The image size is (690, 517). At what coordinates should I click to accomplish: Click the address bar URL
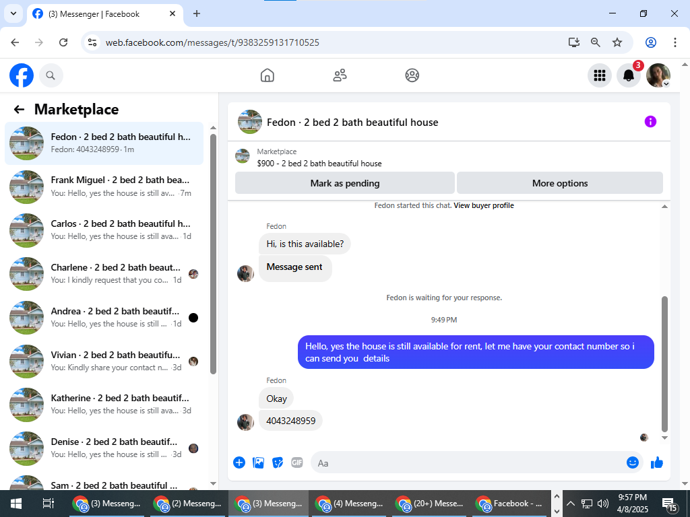tap(212, 42)
